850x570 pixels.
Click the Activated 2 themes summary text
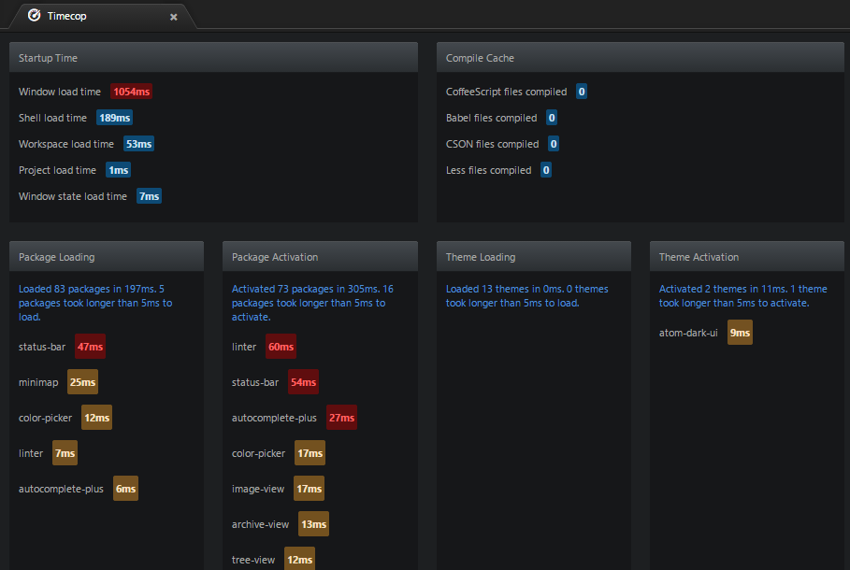[x=742, y=296]
